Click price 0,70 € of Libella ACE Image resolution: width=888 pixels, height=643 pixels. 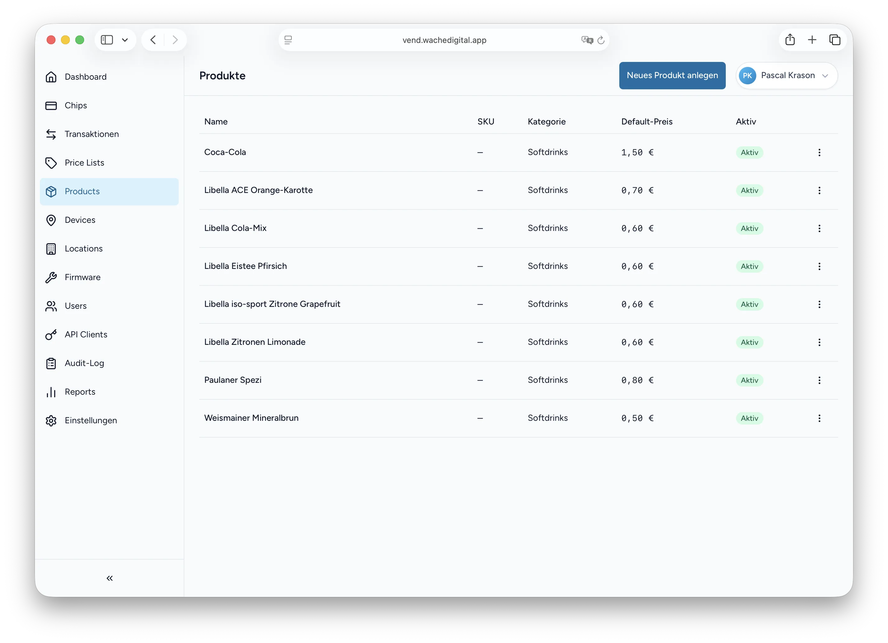(637, 190)
